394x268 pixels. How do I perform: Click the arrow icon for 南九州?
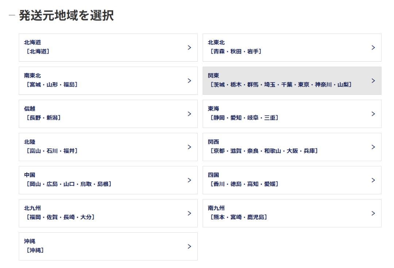point(373,213)
